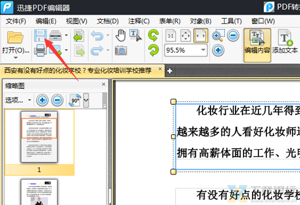Close the 缩略图 thumbnails panel

point(103,84)
